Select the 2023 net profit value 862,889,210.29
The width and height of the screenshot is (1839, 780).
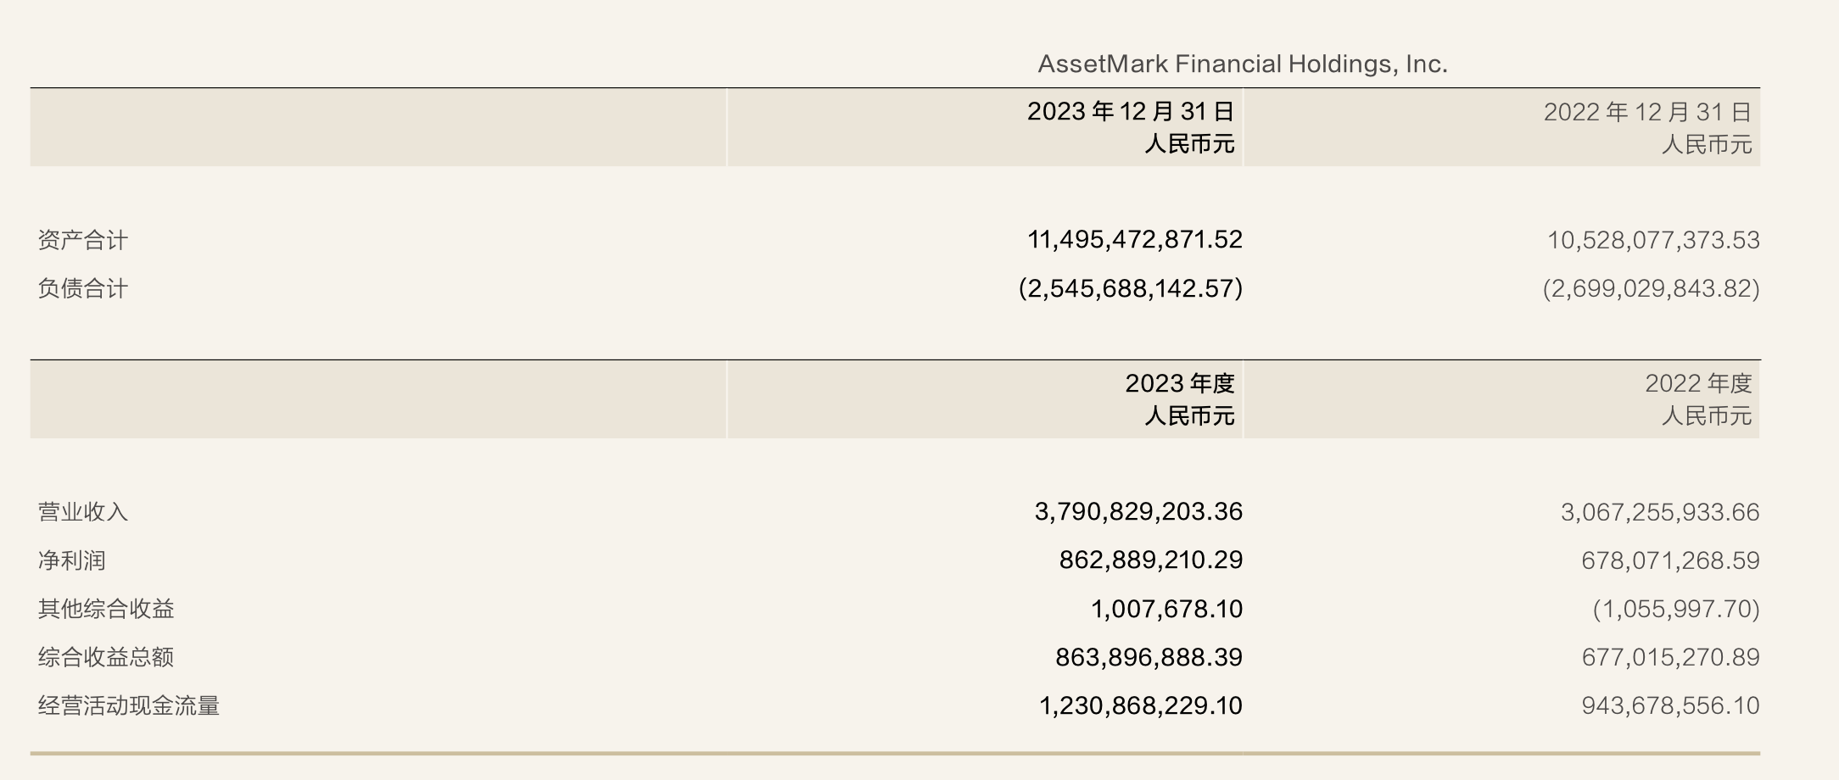[1150, 560]
